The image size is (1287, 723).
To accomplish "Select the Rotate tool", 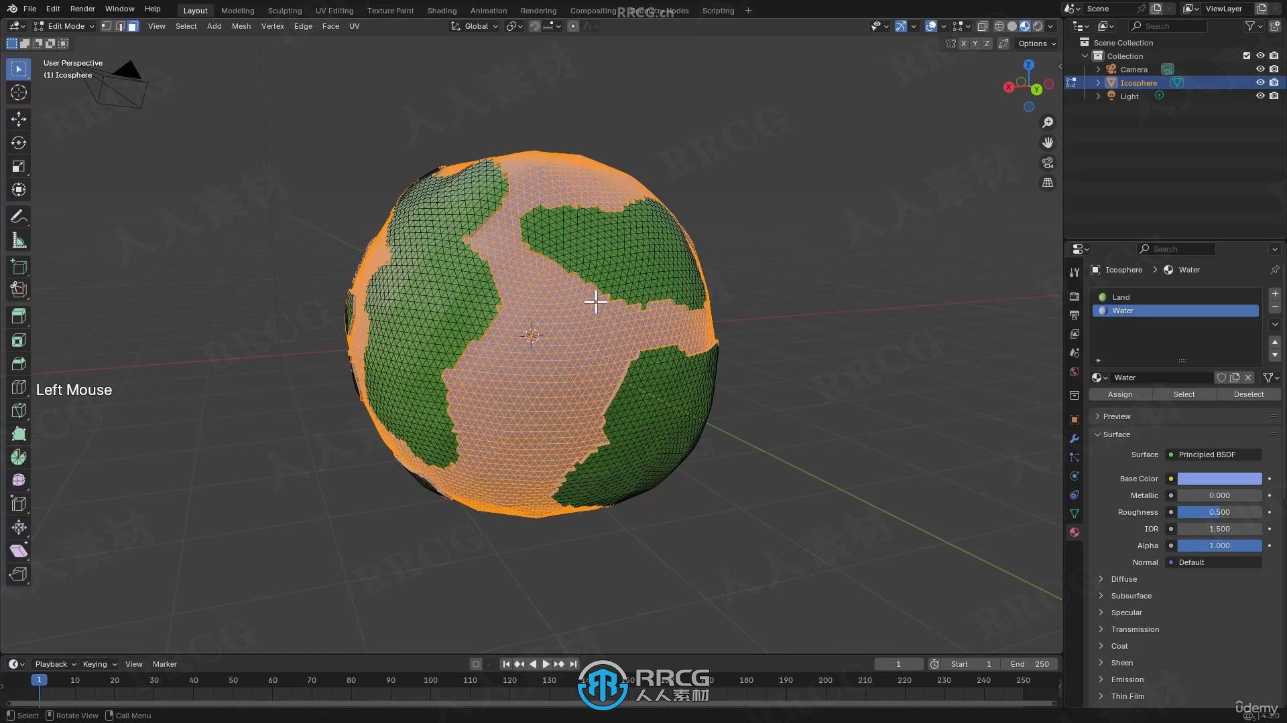I will point(19,143).
